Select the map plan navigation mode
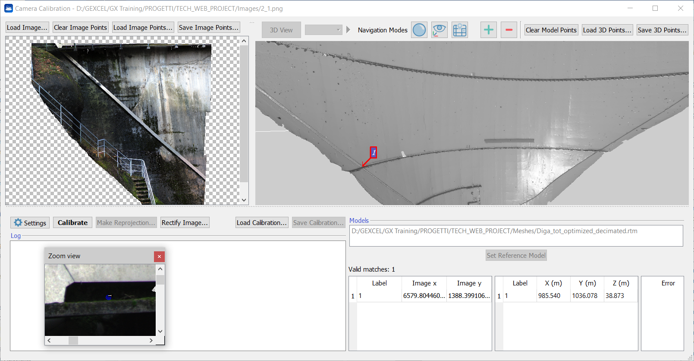The height and width of the screenshot is (361, 694). 459,30
